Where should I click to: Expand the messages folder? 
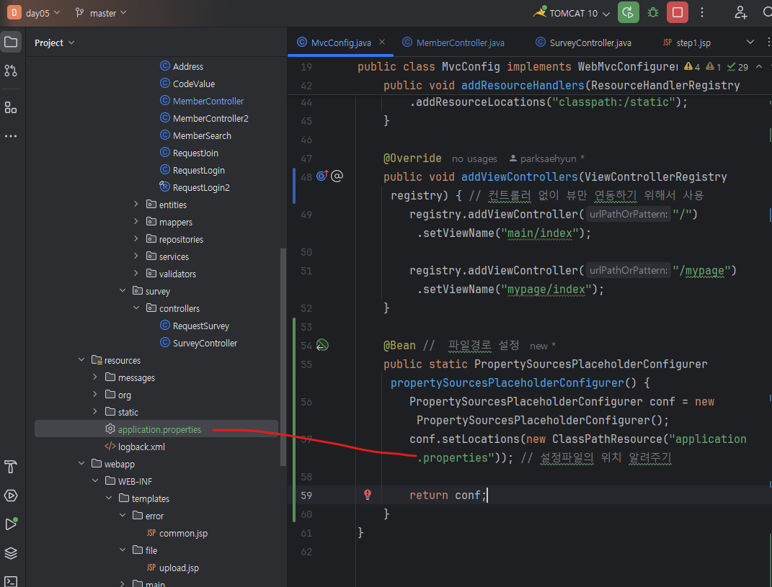point(96,377)
